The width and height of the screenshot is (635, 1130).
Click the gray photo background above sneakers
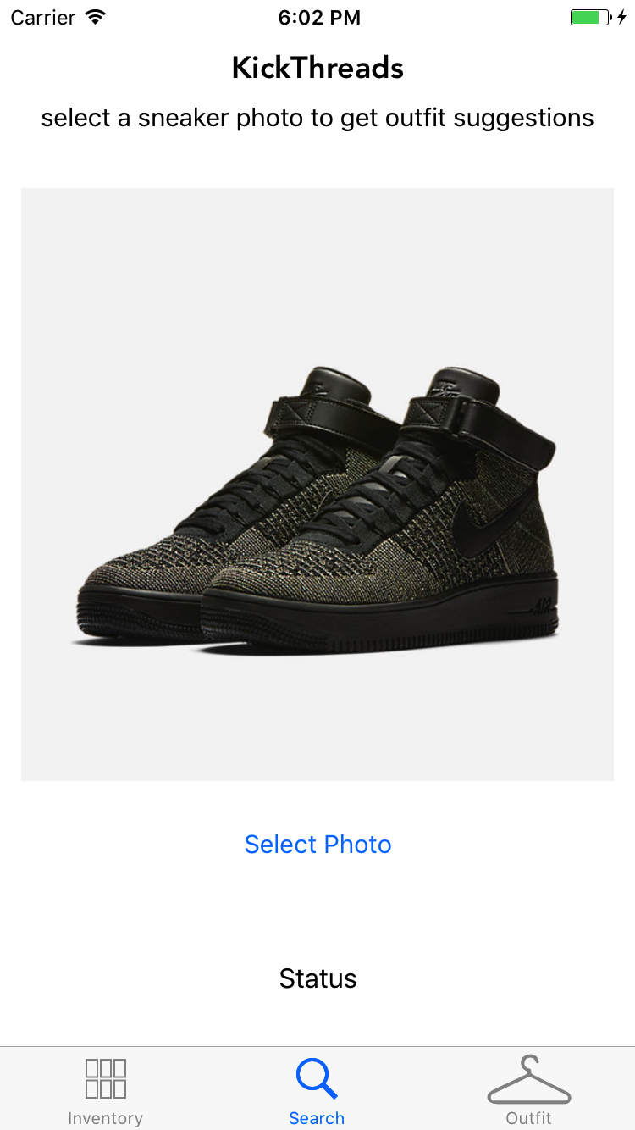tap(317, 271)
